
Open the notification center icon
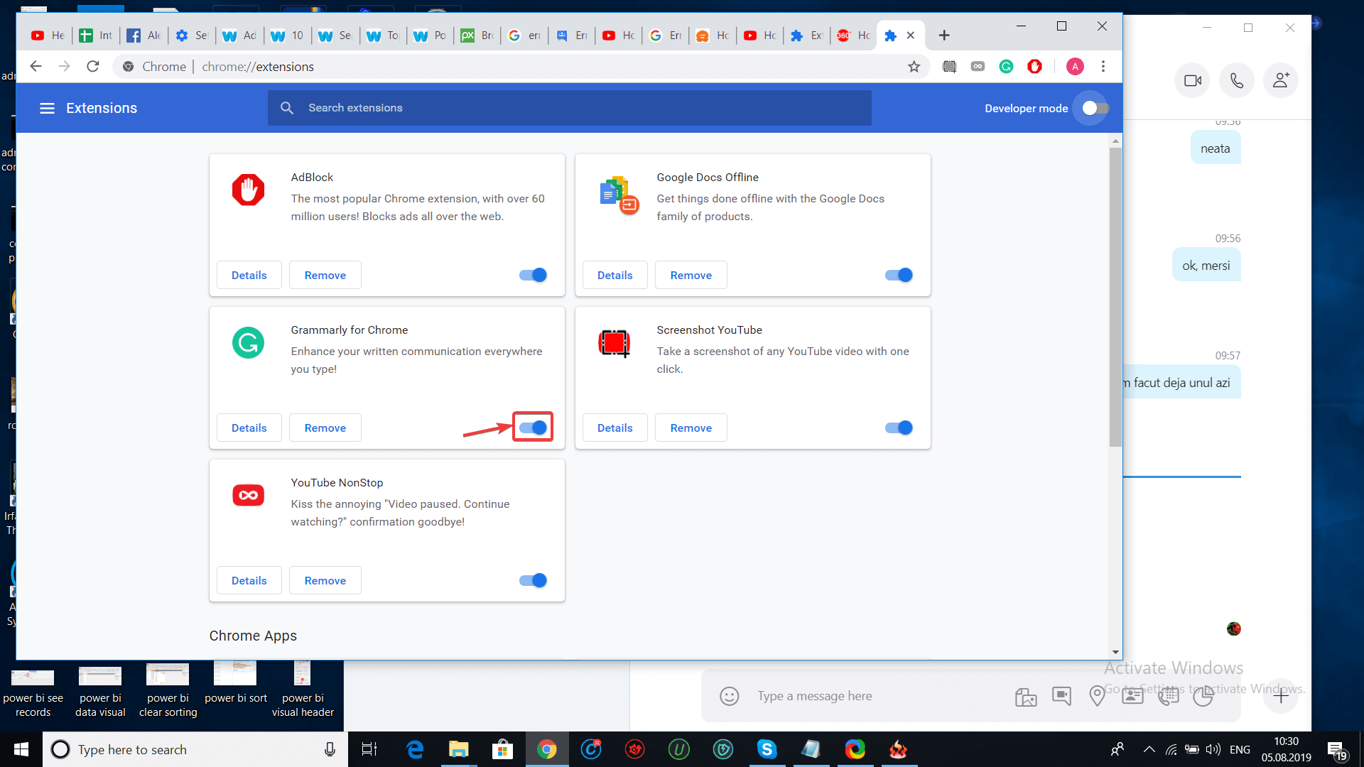coord(1337,750)
